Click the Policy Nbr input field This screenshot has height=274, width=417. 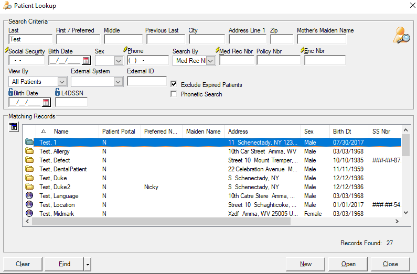(x=278, y=60)
